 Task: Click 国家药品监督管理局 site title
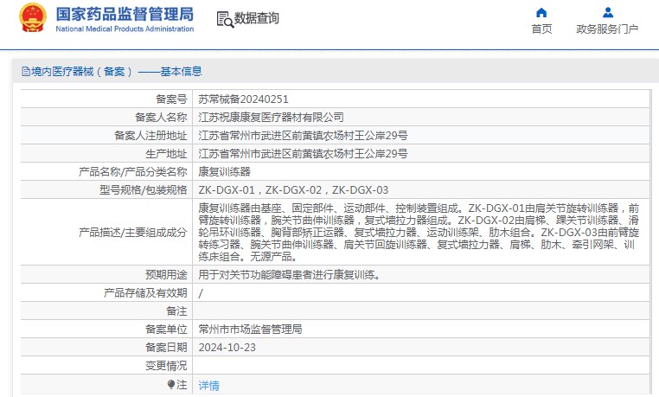[125, 14]
